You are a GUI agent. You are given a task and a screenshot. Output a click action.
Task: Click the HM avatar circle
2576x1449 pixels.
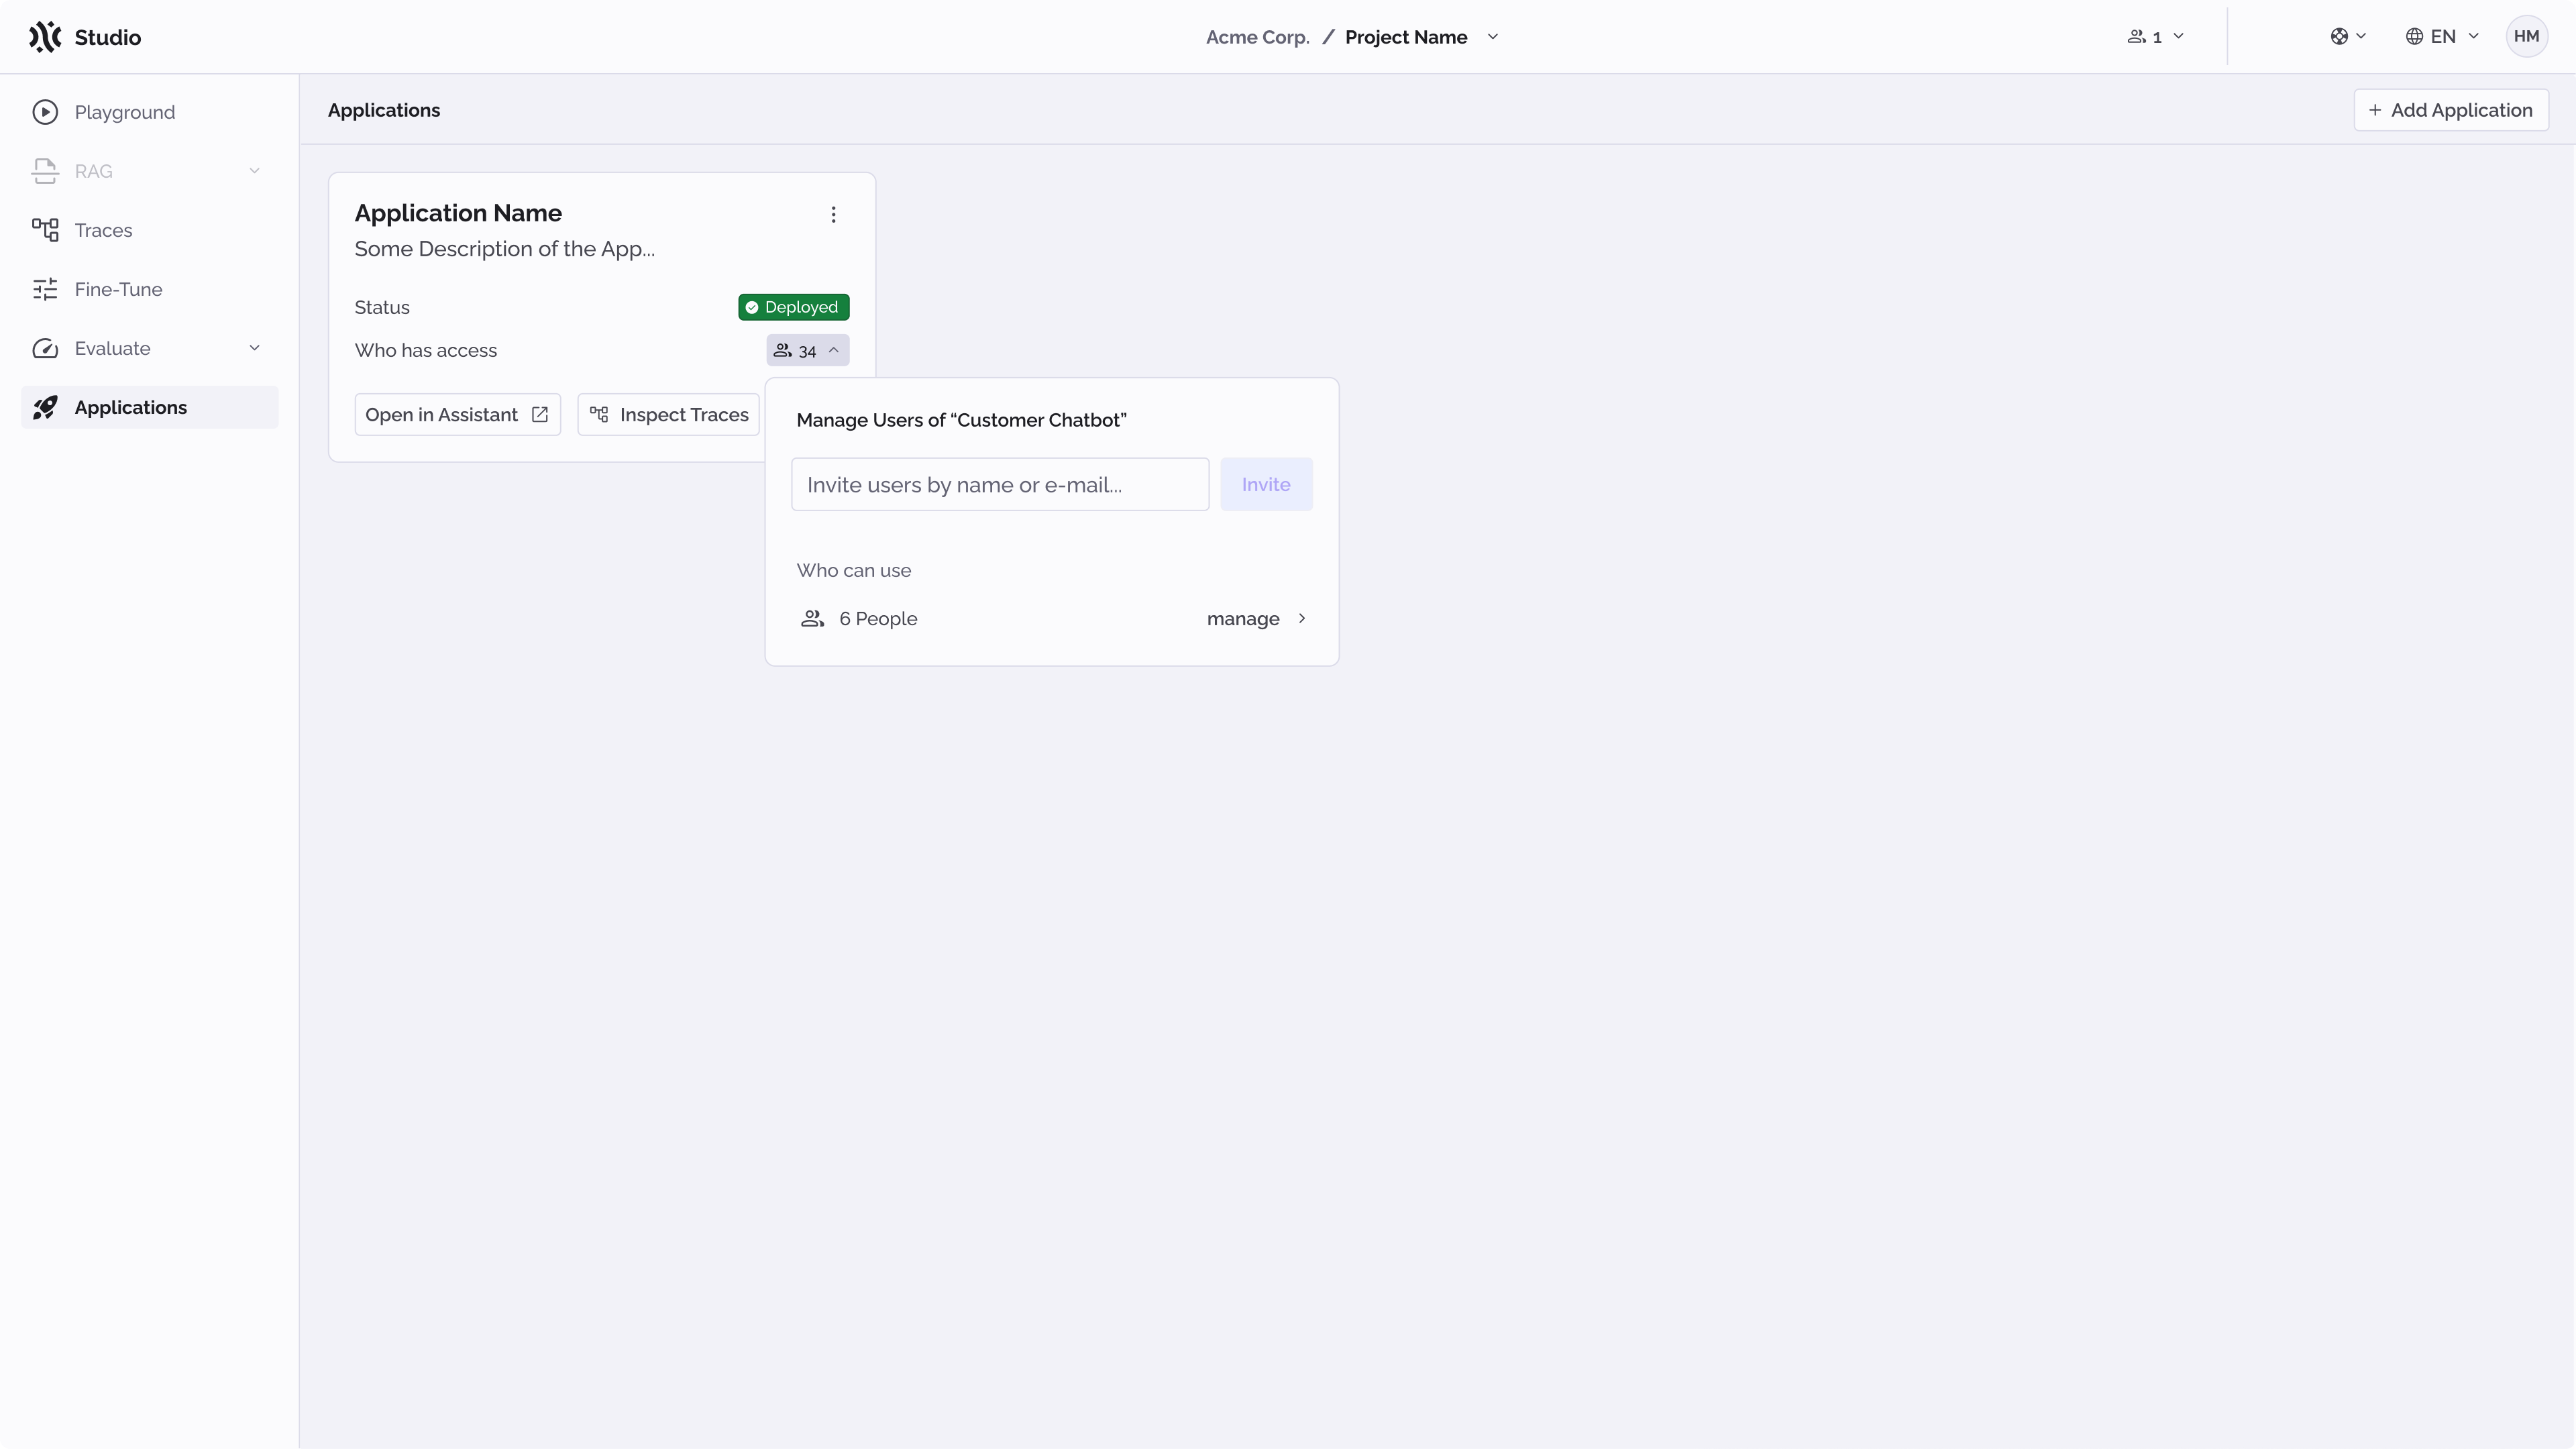pyautogui.click(x=2527, y=36)
